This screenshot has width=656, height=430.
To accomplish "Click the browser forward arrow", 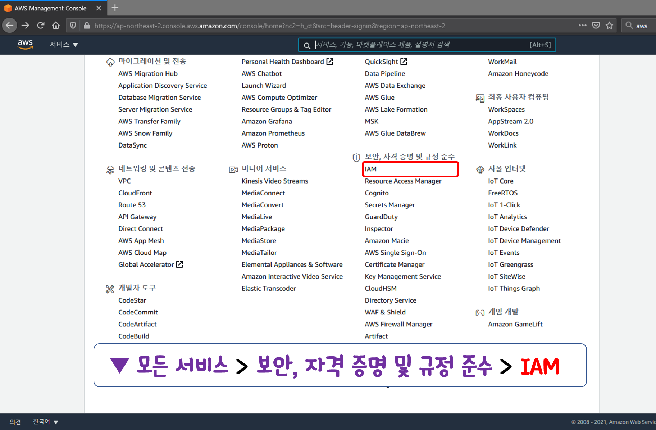I will point(25,26).
